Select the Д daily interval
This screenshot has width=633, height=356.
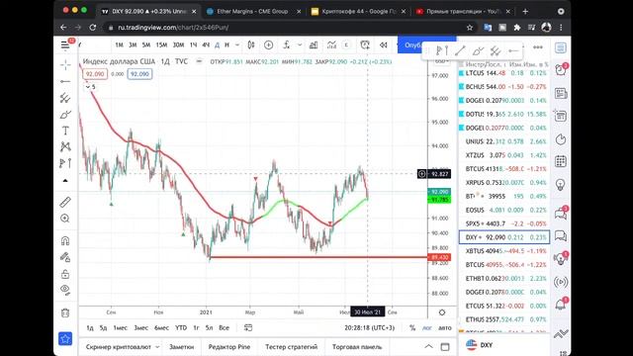[x=217, y=44]
